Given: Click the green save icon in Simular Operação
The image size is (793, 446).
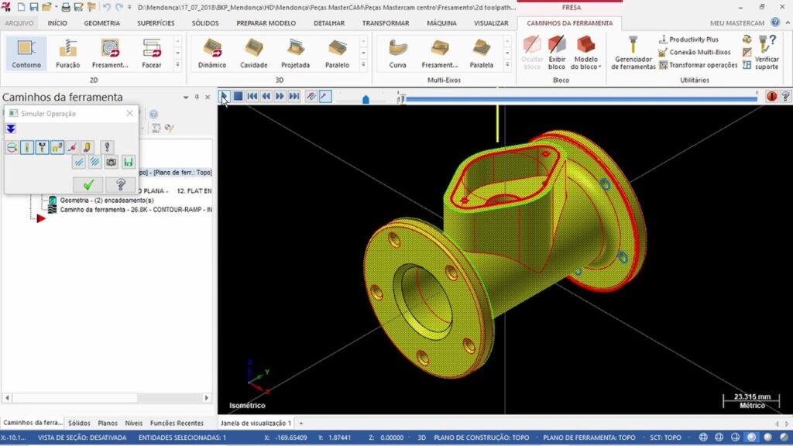Looking at the screenshot, I should click(129, 162).
